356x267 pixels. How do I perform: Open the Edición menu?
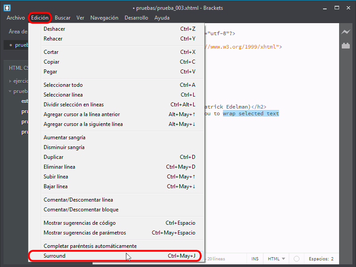40,18
